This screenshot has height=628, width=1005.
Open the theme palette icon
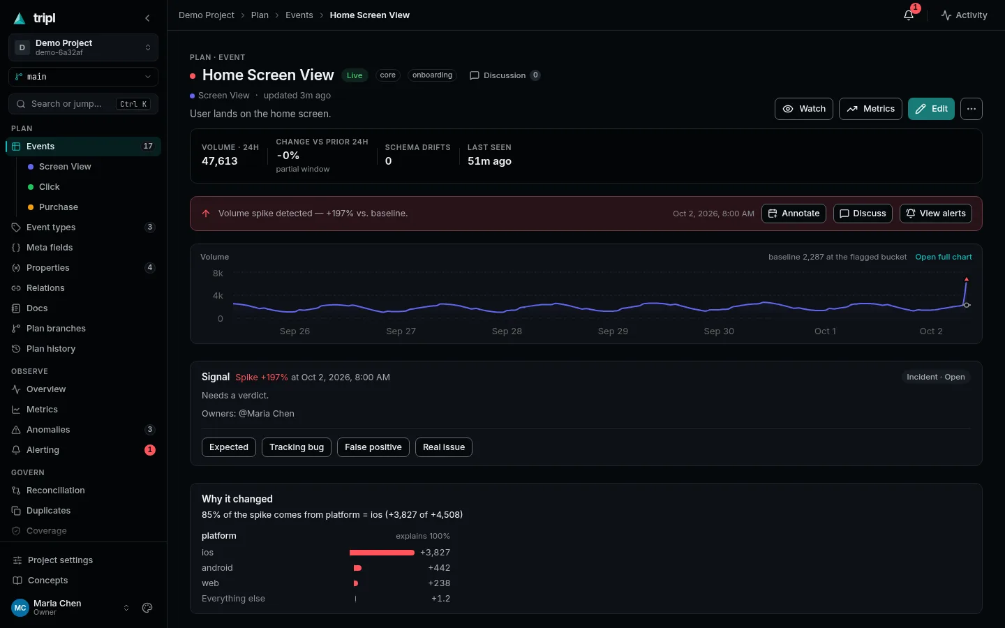(147, 608)
